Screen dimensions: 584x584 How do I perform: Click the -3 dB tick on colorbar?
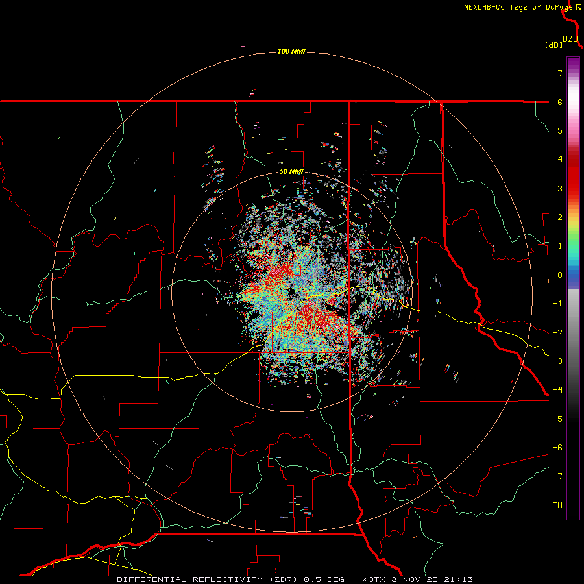click(x=557, y=361)
